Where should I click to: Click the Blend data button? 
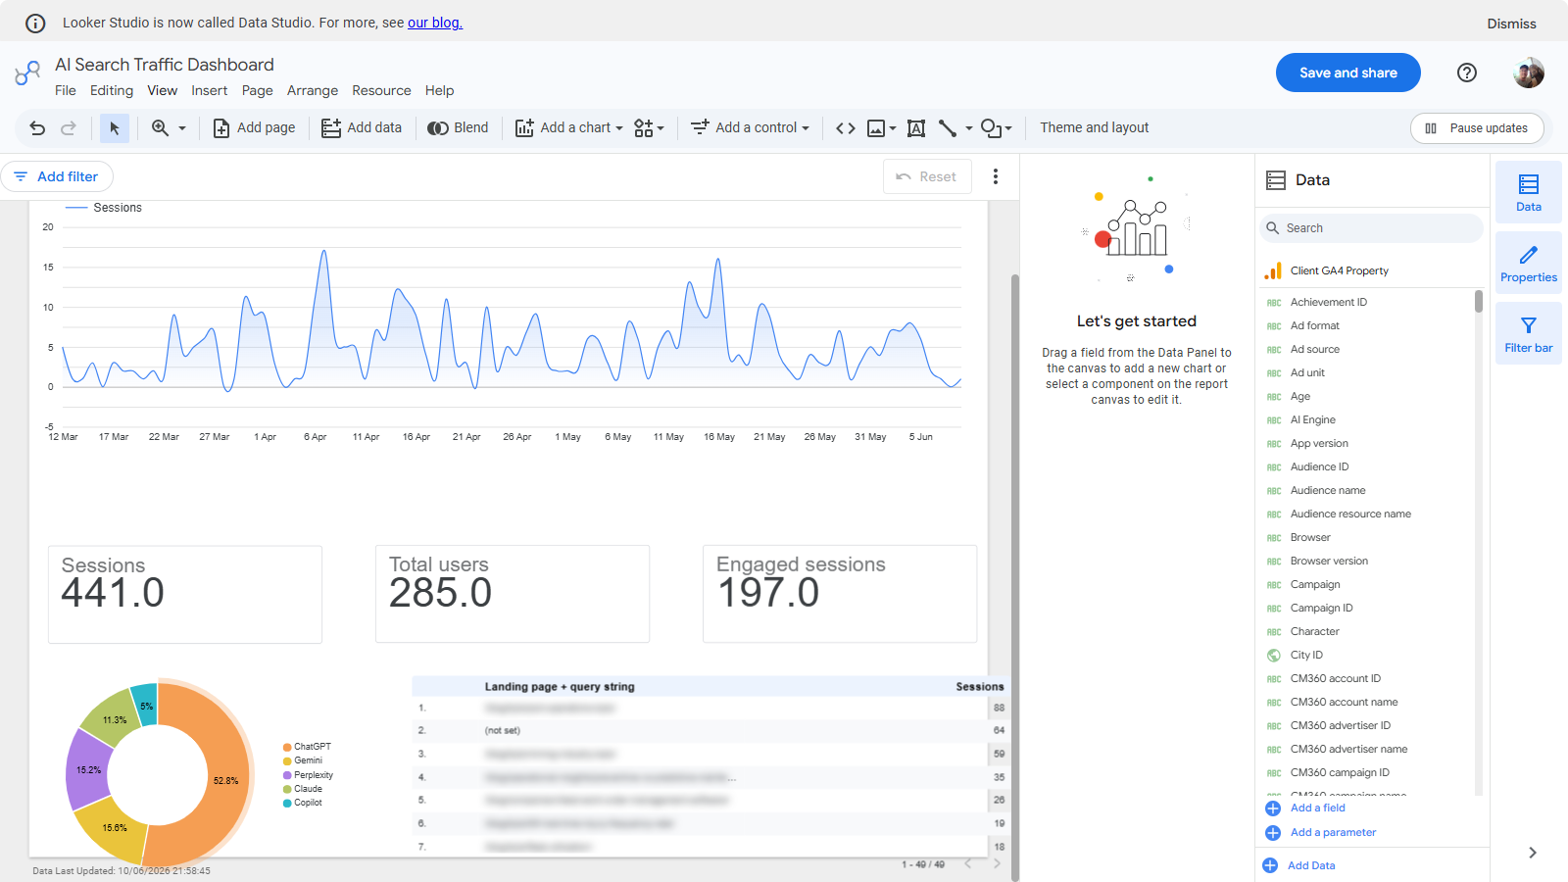point(458,127)
